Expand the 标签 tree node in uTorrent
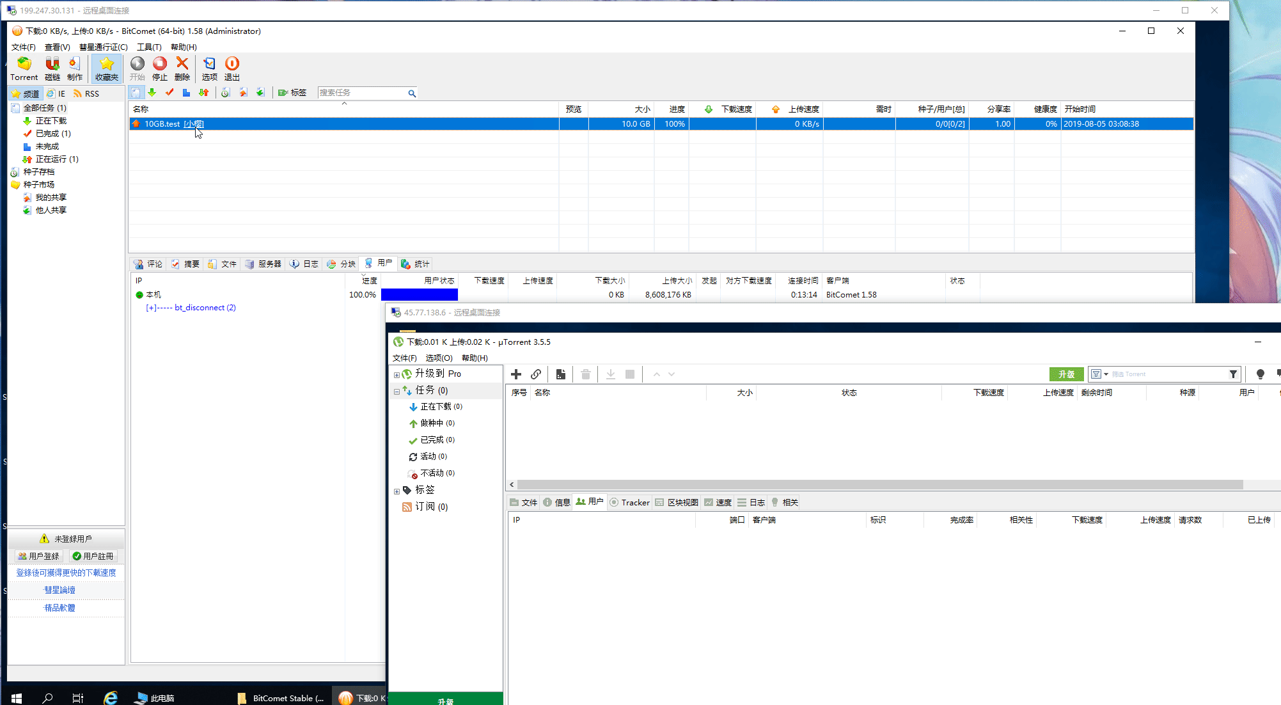The height and width of the screenshot is (705, 1281). tap(397, 491)
